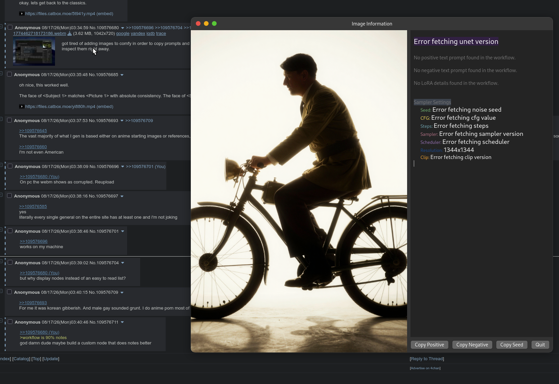Jump to [Top] of the thread
This screenshot has height=384, width=559.
coord(36,359)
